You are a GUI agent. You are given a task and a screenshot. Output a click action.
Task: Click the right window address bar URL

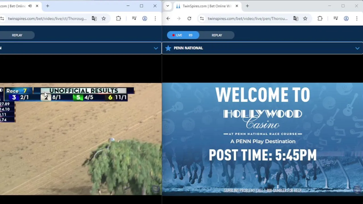(x=247, y=18)
